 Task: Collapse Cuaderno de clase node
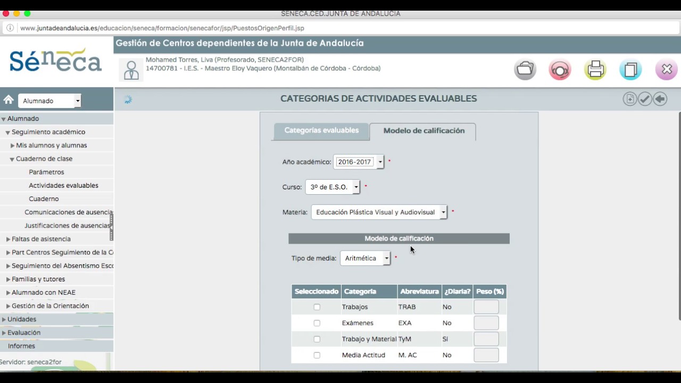point(12,159)
